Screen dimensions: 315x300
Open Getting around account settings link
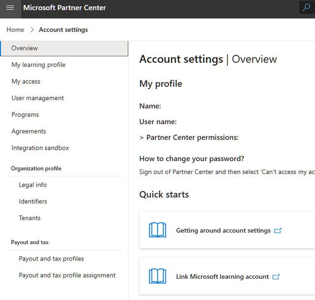tap(223, 231)
